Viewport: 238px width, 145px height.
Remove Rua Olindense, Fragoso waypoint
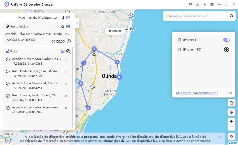pos(66,71)
